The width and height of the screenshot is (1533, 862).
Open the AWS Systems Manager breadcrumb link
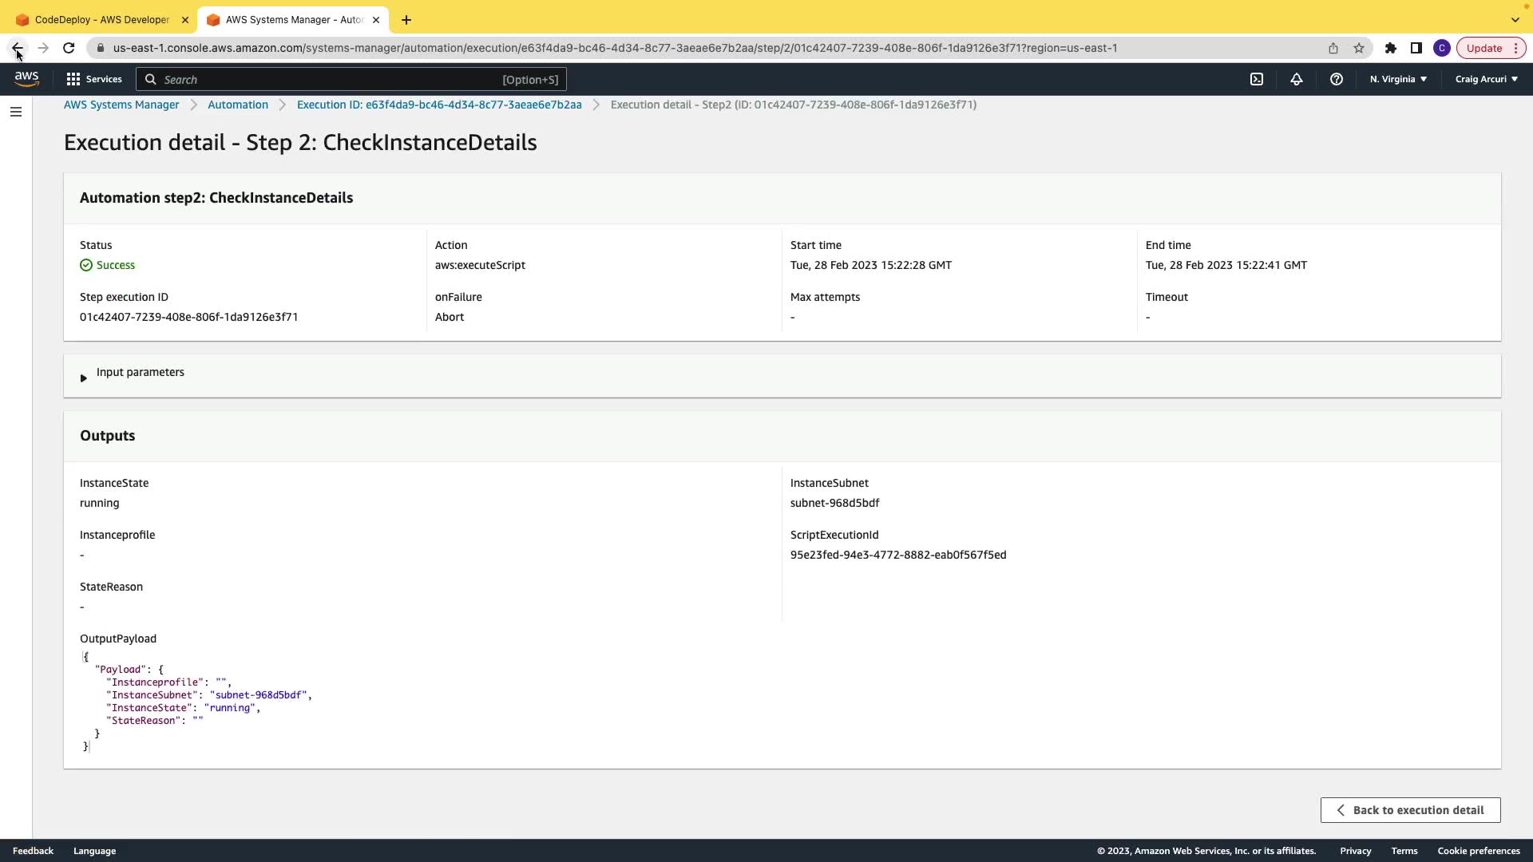coord(121,105)
